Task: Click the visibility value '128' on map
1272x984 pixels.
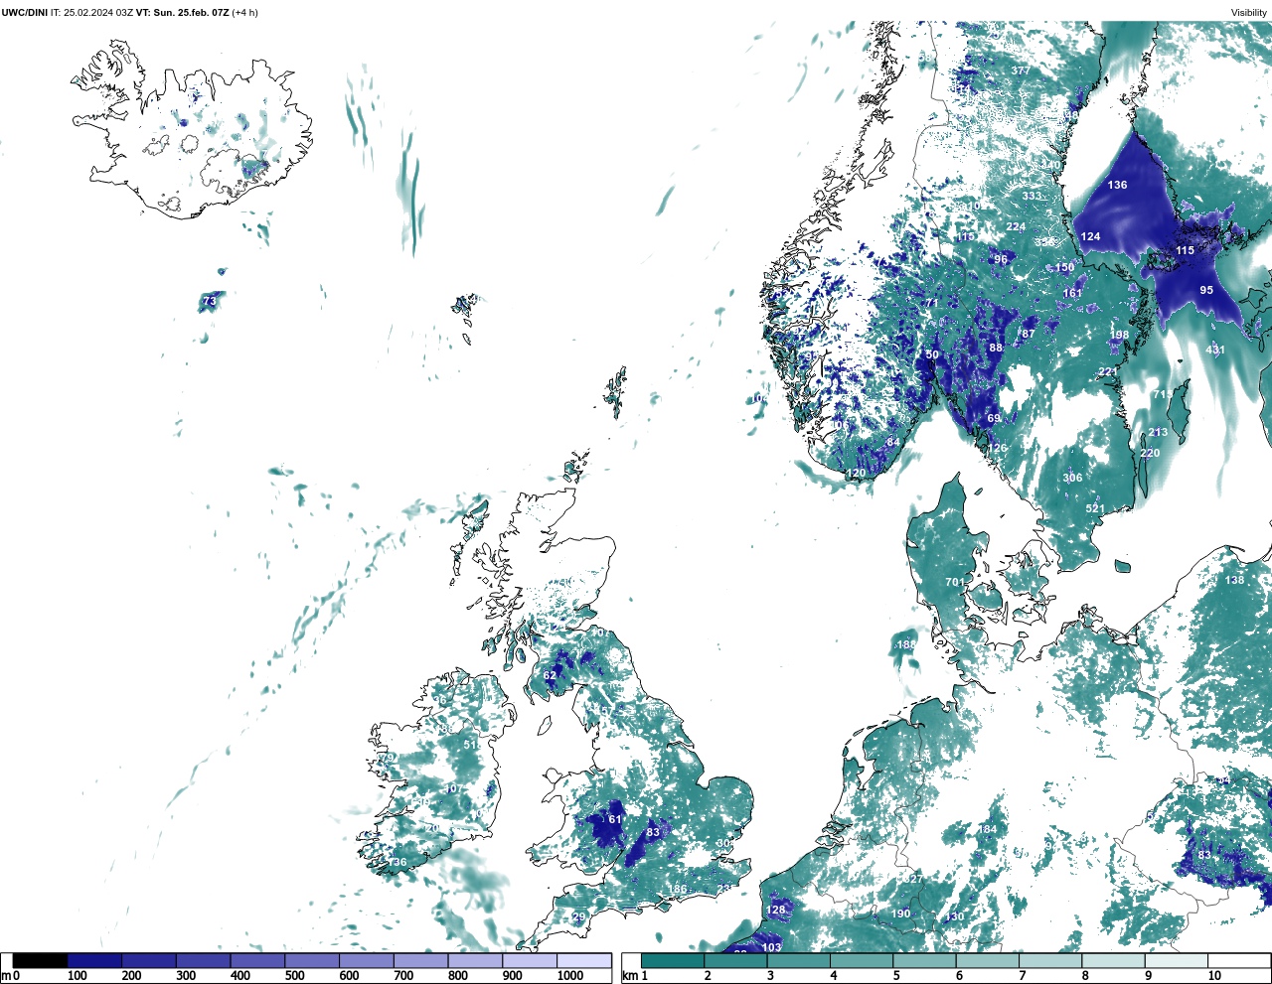Action: pyautogui.click(x=776, y=911)
